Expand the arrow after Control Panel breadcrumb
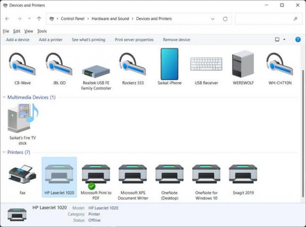 click(x=88, y=19)
